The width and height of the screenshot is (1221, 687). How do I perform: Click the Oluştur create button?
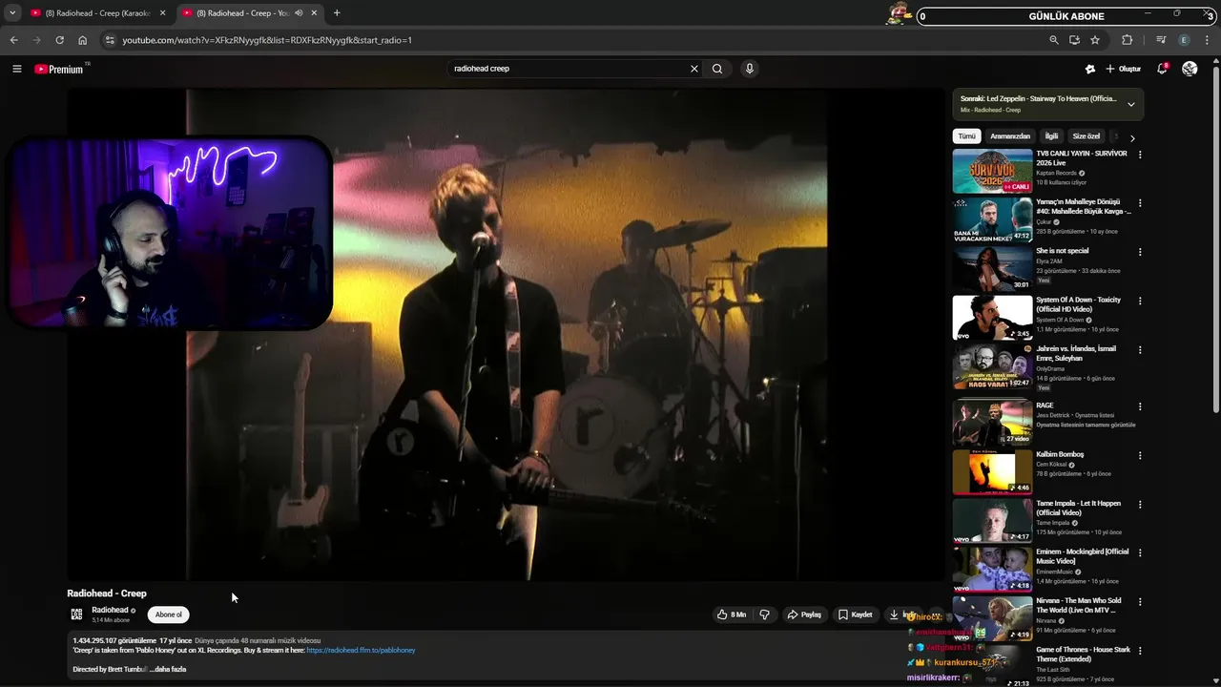(1123, 69)
